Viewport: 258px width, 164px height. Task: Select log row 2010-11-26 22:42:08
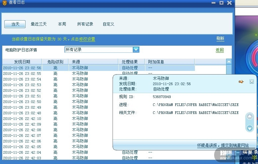pyautogui.click(x=57, y=130)
